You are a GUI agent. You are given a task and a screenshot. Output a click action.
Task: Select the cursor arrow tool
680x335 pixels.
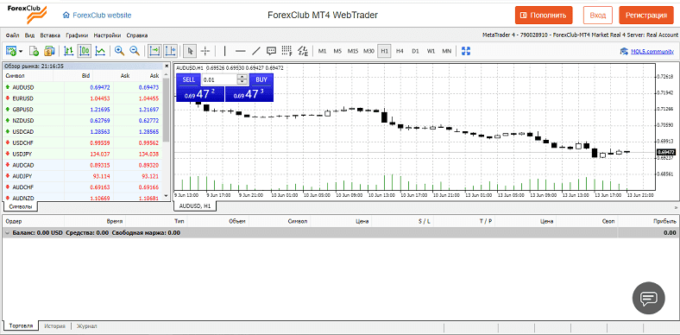point(190,51)
